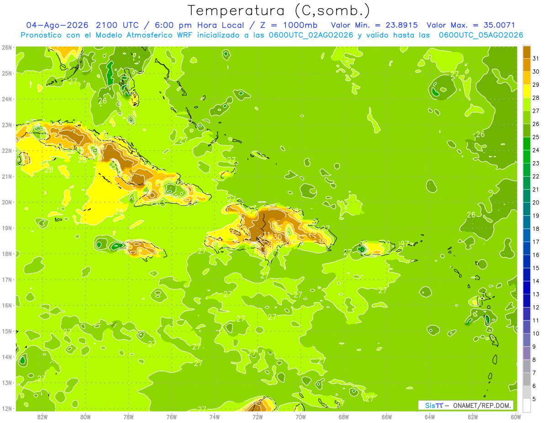Click the 'ONAMET/REP.DOM.' credit label
Viewport: 548px width, 423px height.
pos(482,405)
